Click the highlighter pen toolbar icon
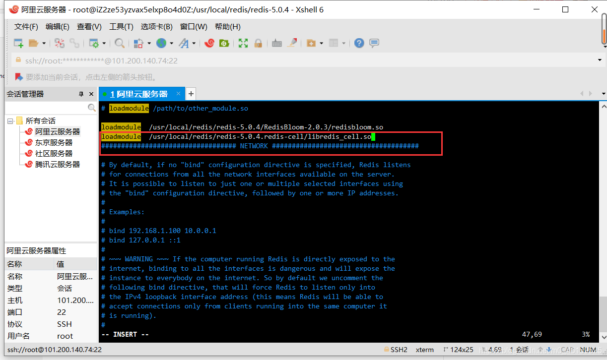This screenshot has height=360, width=607. coord(292,43)
